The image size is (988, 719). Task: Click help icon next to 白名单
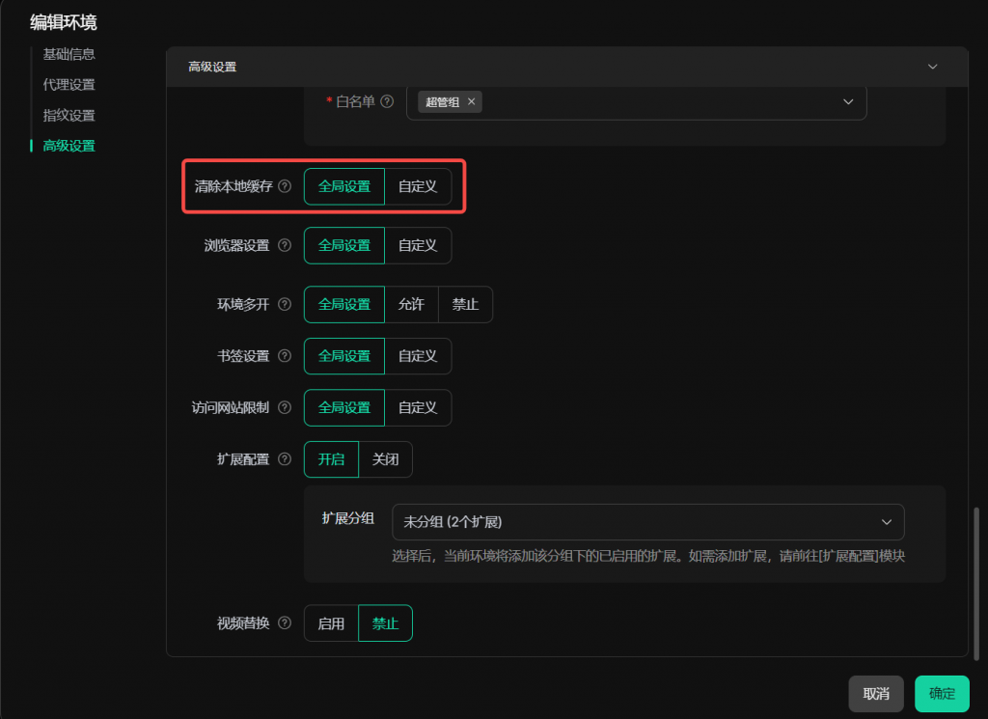(387, 101)
